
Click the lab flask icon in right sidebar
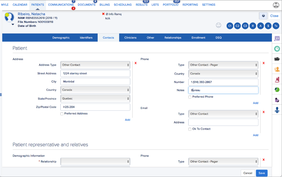tap(277, 79)
